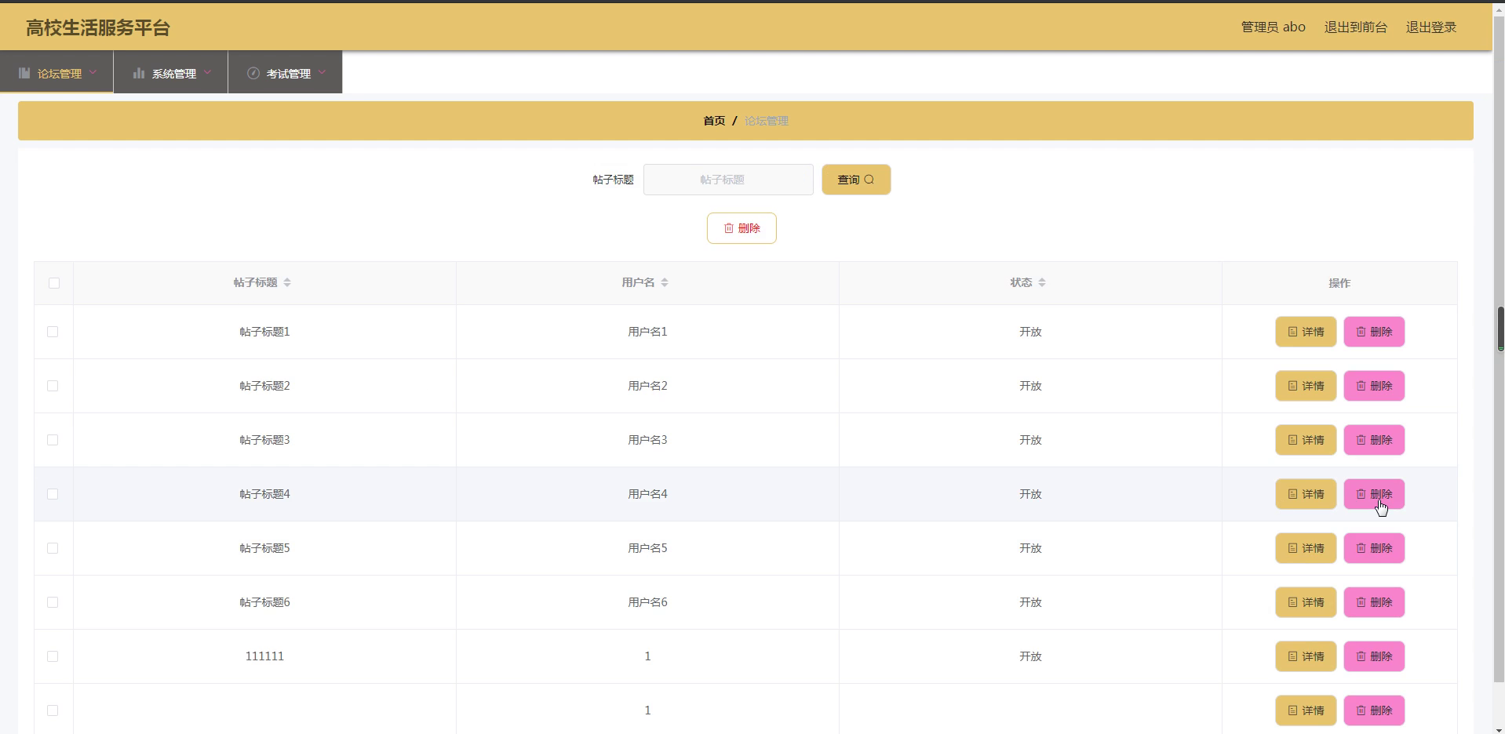Delete the 帖子标题3 row
This screenshot has height=734, width=1505.
[1374, 440]
